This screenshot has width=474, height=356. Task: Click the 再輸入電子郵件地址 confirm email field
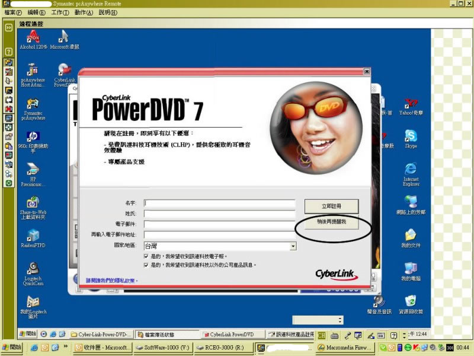pos(219,234)
